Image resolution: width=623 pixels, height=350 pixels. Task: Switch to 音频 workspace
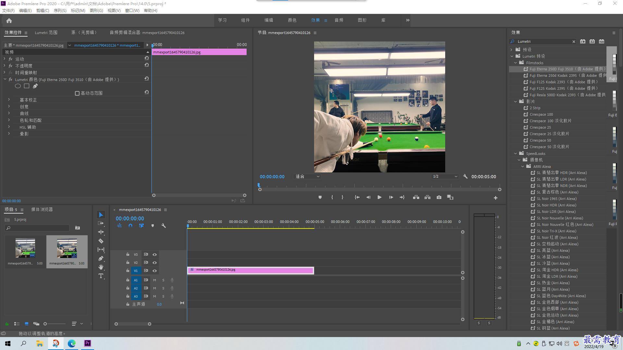339,20
